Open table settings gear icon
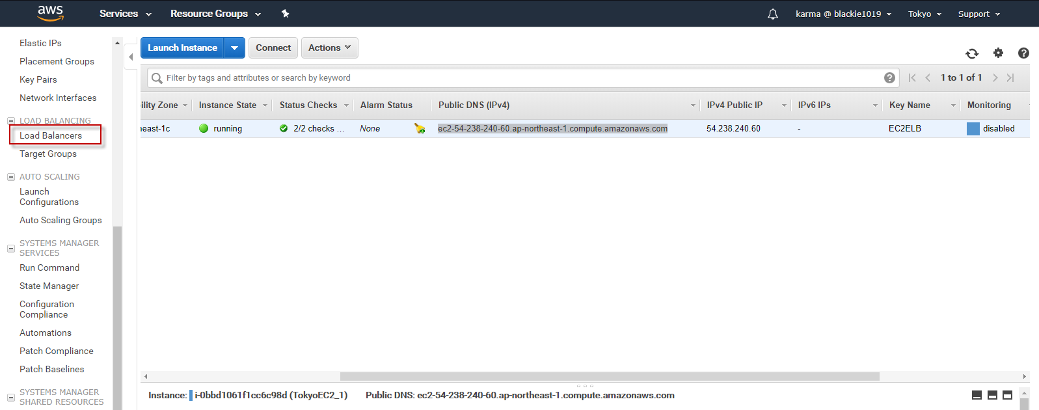 coord(998,53)
